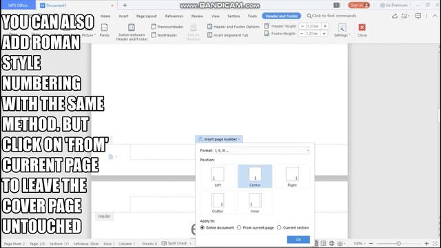This screenshot has width=441, height=248.
Task: Choose Inner page number position
Action: coord(255,203)
